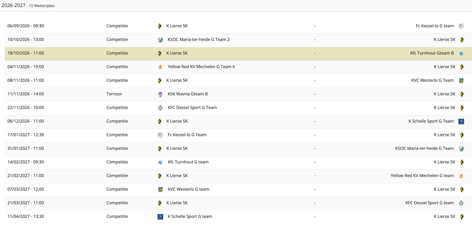Click KFC Dessel Sport logo in 22/11/2026 row
The image size is (472, 226).
[160, 108]
